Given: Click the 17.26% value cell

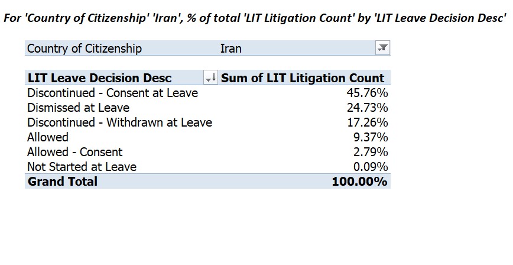Looking at the screenshot, I should (x=367, y=122).
